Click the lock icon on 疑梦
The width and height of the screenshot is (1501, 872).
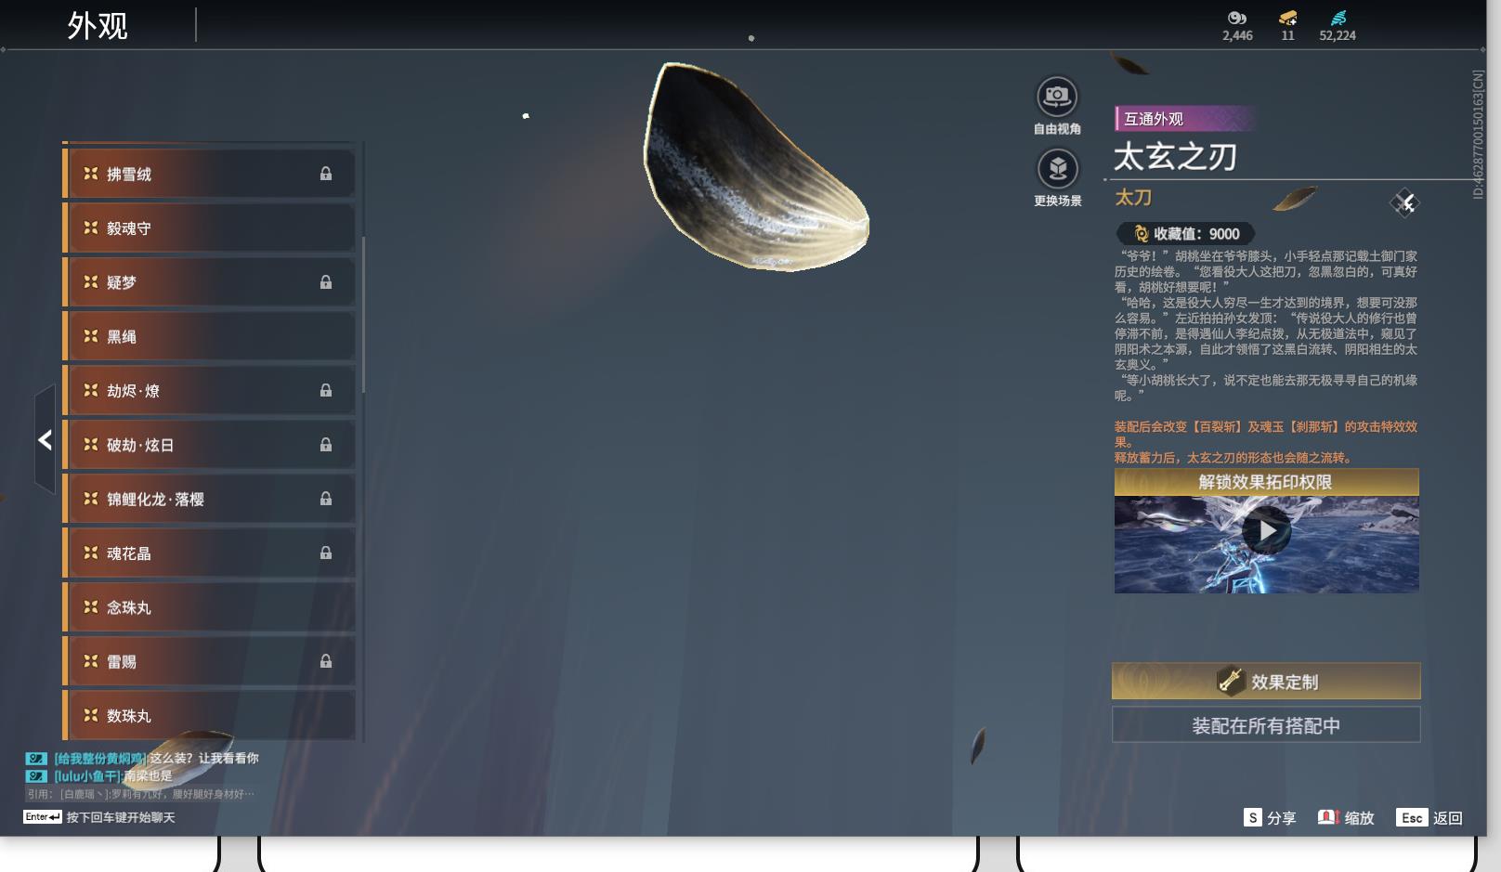pyautogui.click(x=326, y=282)
